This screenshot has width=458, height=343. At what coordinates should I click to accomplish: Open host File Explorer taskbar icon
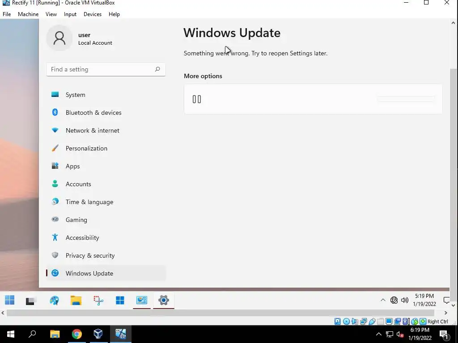(x=55, y=334)
